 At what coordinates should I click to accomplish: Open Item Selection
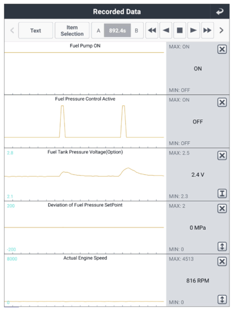[x=72, y=30]
